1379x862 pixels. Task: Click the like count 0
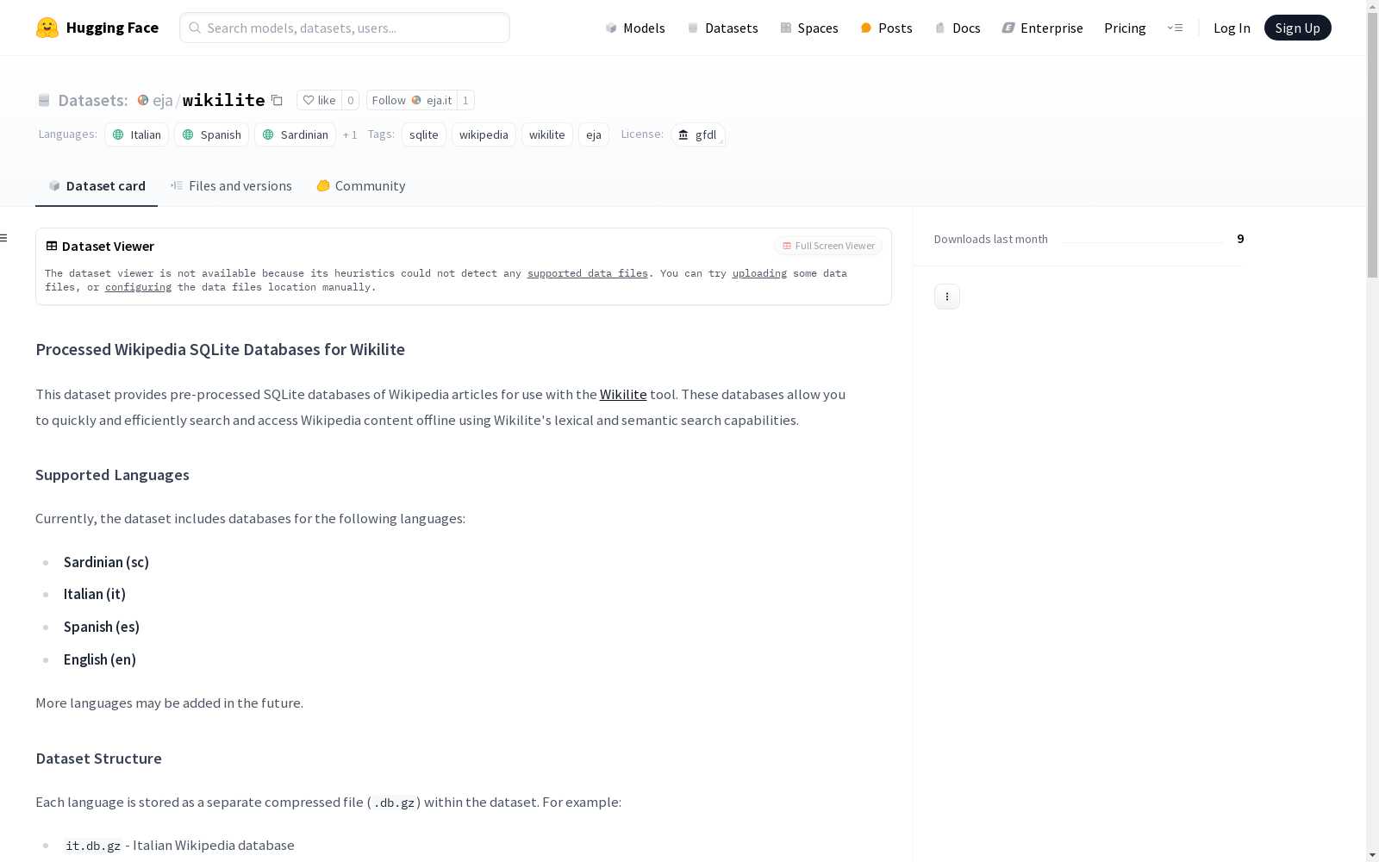350,100
